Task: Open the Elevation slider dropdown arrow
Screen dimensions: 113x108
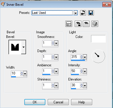Action: pyautogui.click(x=85, y=85)
